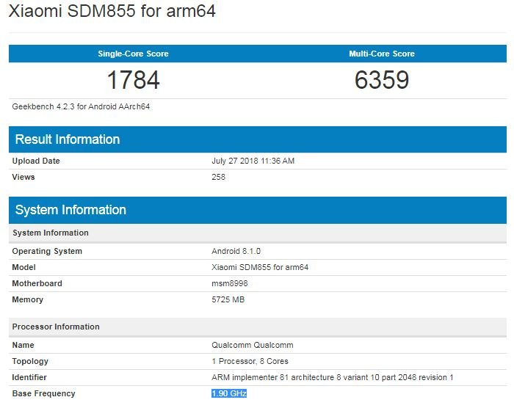
Task: Click the Upload Date value July 27 2018
Action: [253, 161]
